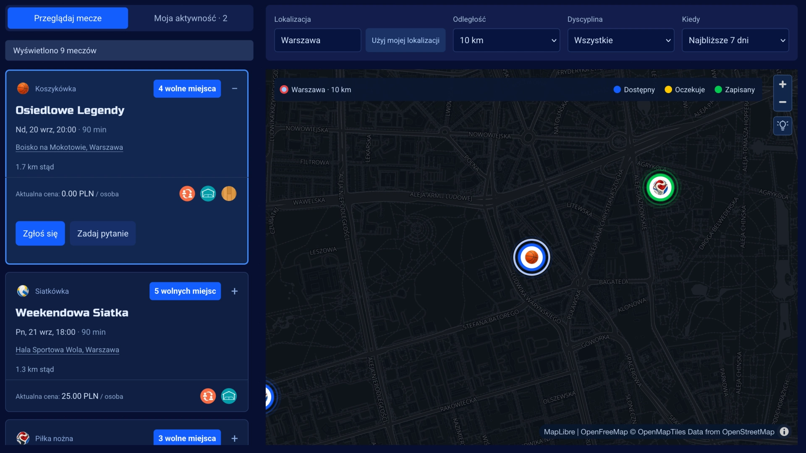The width and height of the screenshot is (806, 453).
Task: Click the basketball icon beside Koszykówka
Action: point(23,89)
